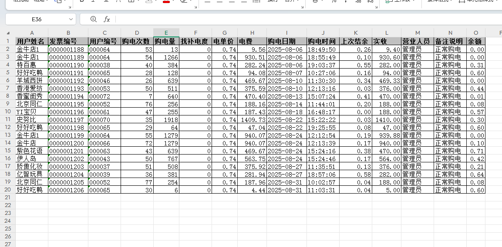Expand the name box dropdown arrow

click(71, 20)
